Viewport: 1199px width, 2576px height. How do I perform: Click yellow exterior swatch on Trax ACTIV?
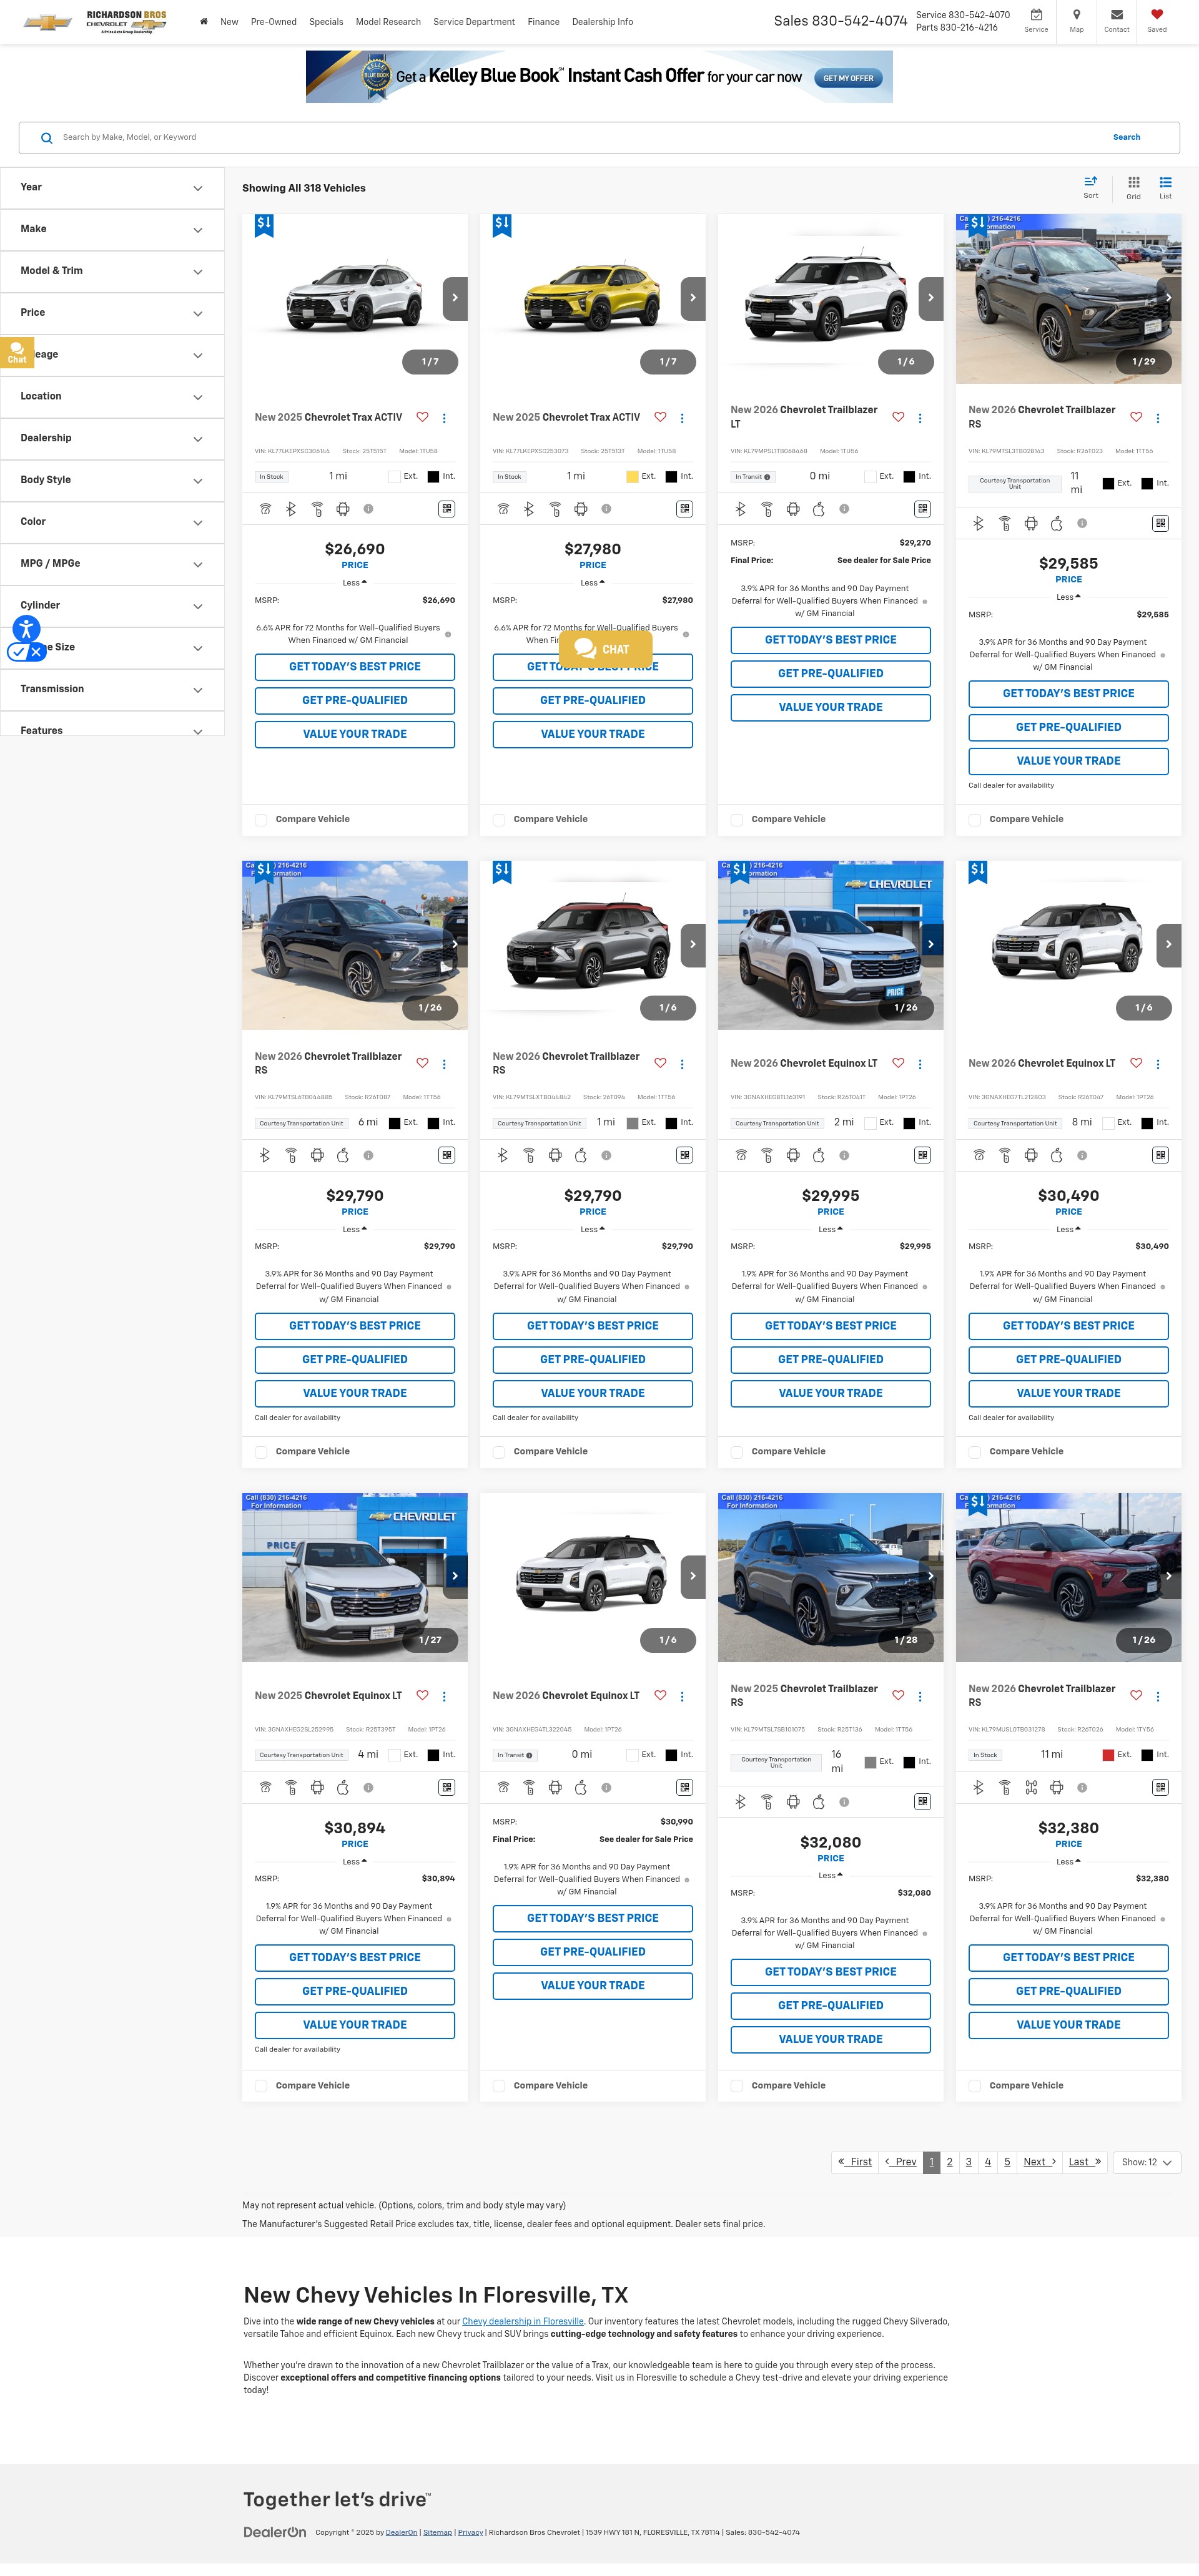click(633, 477)
